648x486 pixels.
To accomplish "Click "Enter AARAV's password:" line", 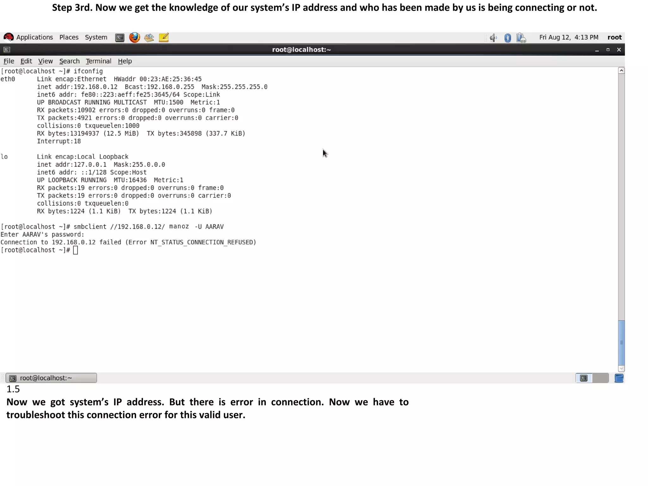I will pyautogui.click(x=42, y=234).
